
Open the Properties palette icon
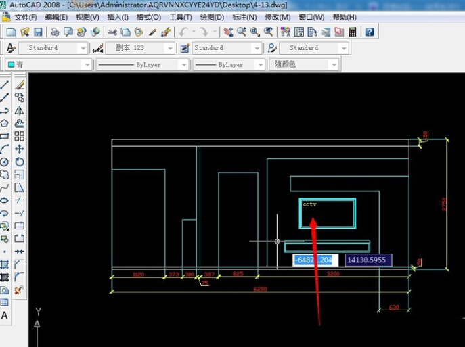tap(285, 32)
